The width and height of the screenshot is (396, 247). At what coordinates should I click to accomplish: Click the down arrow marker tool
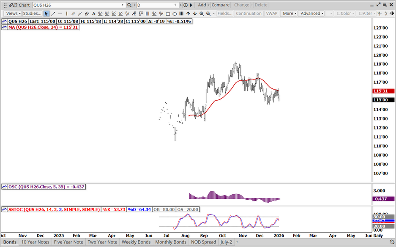(195, 14)
